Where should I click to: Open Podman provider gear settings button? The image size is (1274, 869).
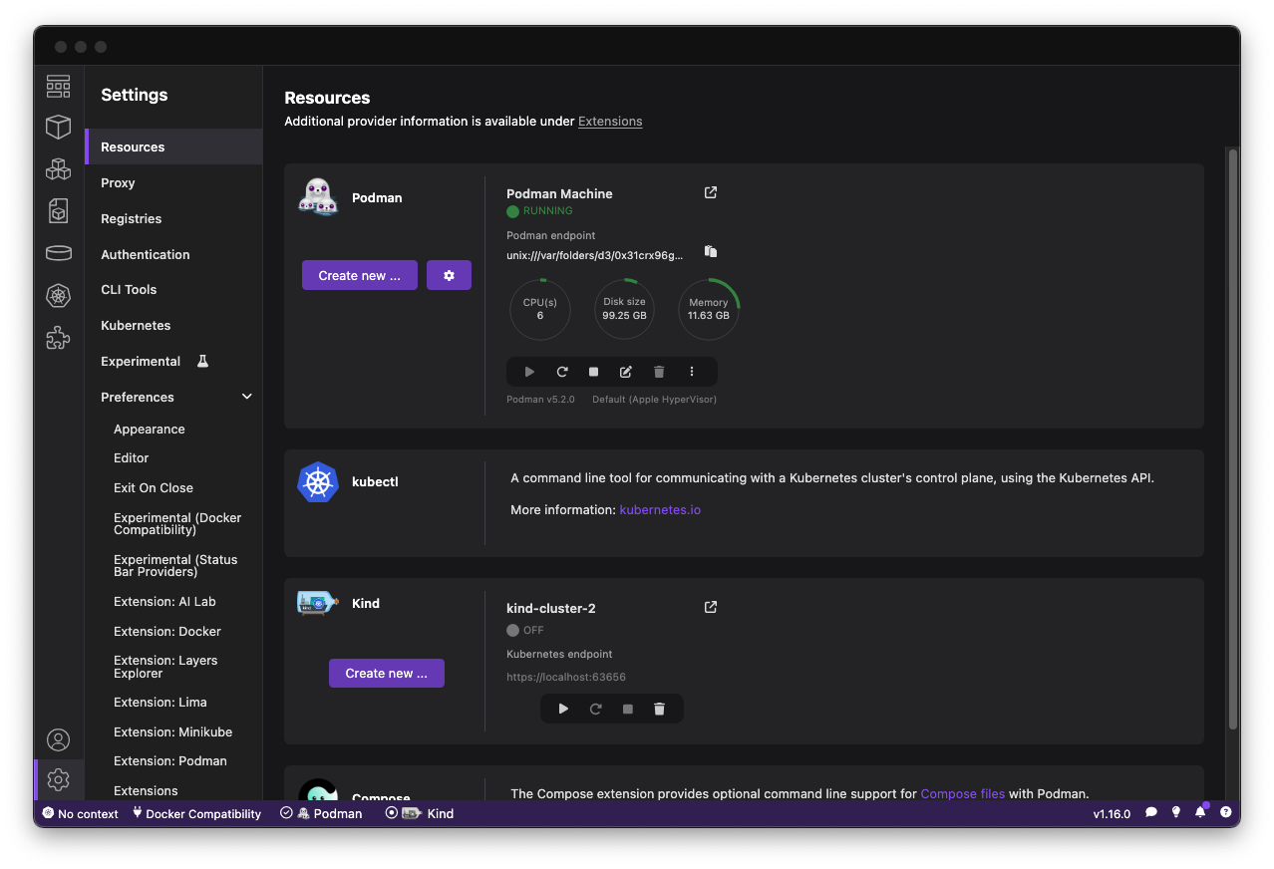(x=449, y=276)
